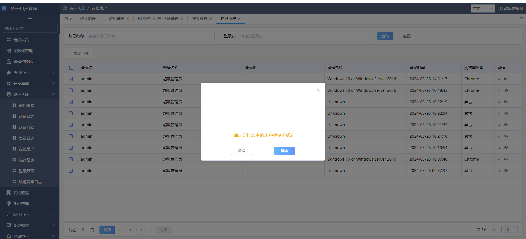The height and width of the screenshot is (239, 526).
Task: Click force-offline arrow for 14:51:17 row
Action: 499,79
